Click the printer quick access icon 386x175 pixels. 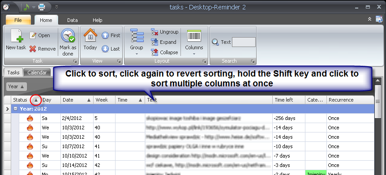point(41,7)
